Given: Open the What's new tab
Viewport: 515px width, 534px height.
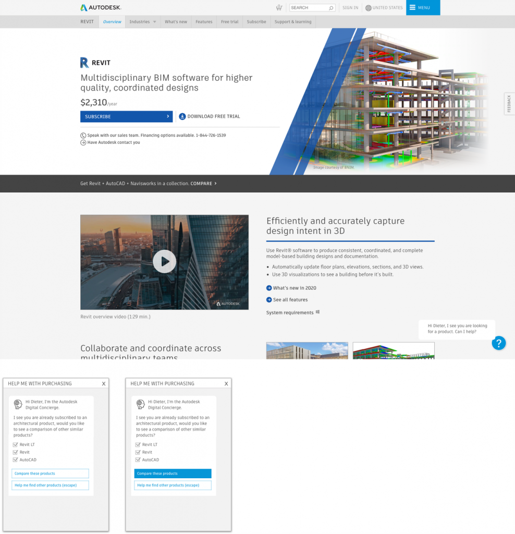Looking at the screenshot, I should [176, 22].
